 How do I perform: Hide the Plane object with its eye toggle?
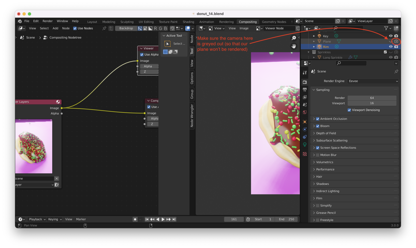pyautogui.click(x=391, y=41)
